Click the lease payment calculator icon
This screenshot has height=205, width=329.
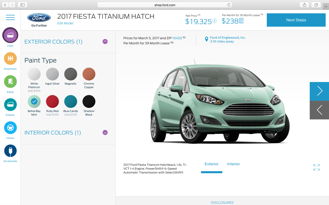click(x=241, y=21)
